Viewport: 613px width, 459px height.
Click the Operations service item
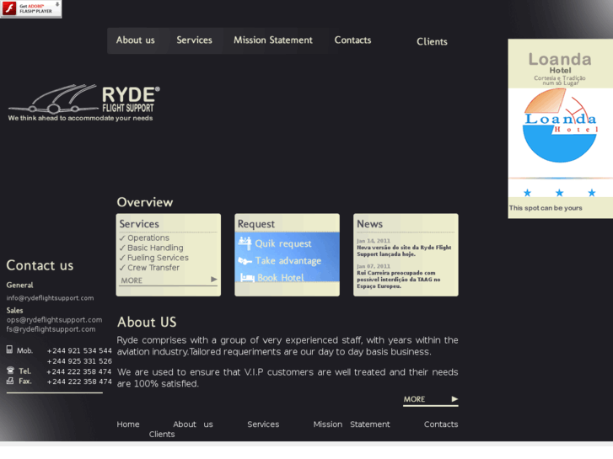click(x=148, y=238)
